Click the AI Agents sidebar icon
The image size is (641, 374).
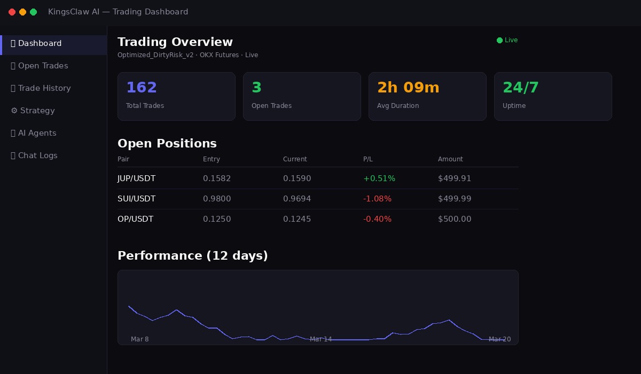13,133
